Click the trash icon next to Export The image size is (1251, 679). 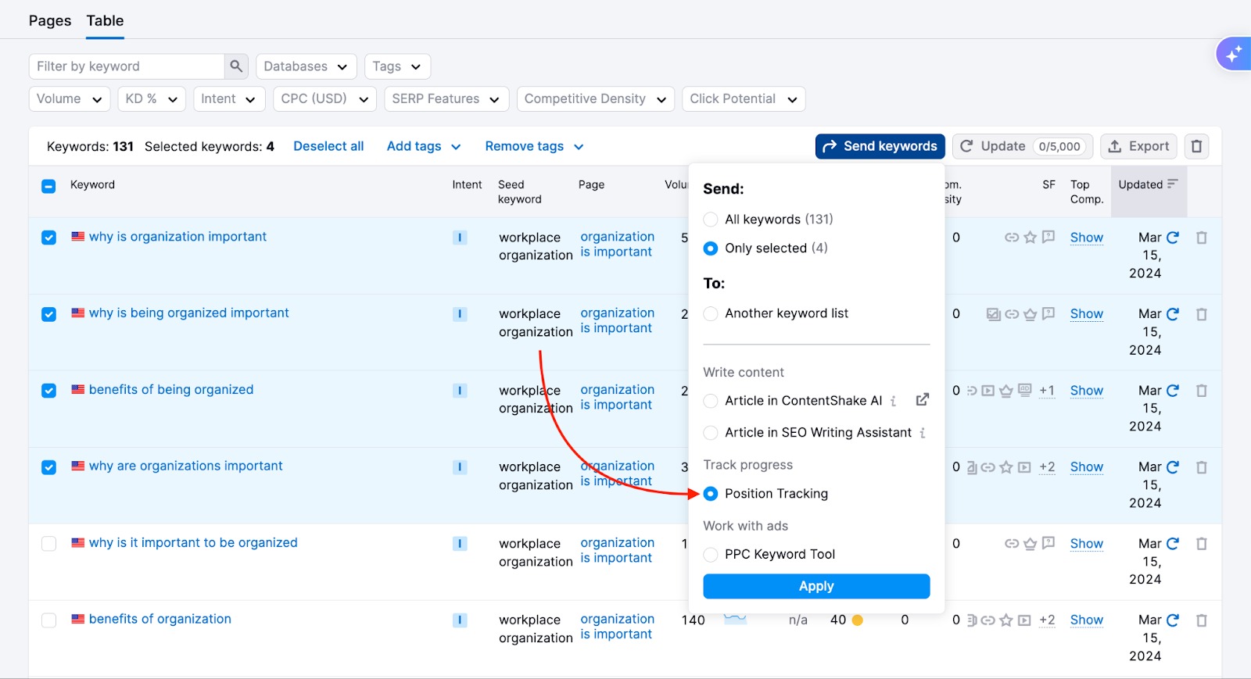(1196, 146)
